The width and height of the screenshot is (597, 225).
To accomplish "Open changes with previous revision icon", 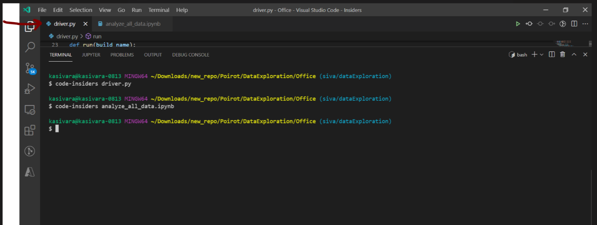I will 529,24.
